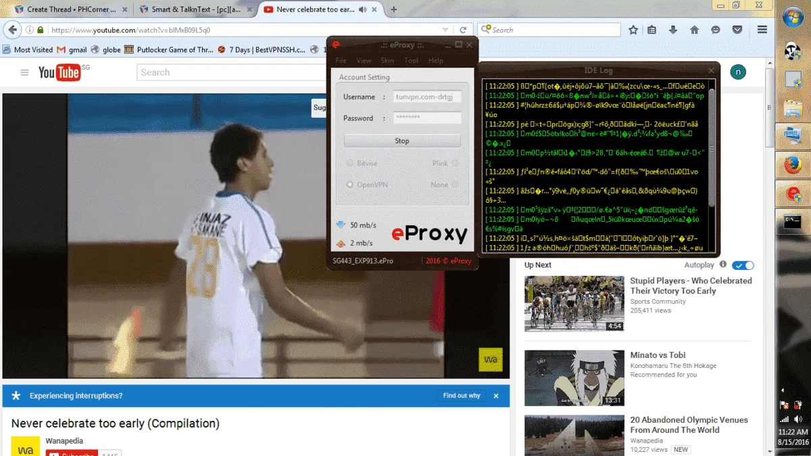Open Minato vs Tobi video thumbnail

click(574, 378)
